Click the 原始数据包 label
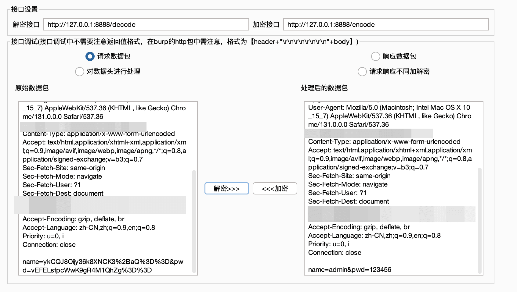This screenshot has width=517, height=292. 32,88
